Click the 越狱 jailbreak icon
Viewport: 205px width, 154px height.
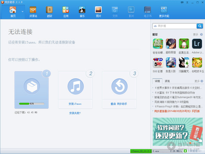coord(49,11)
